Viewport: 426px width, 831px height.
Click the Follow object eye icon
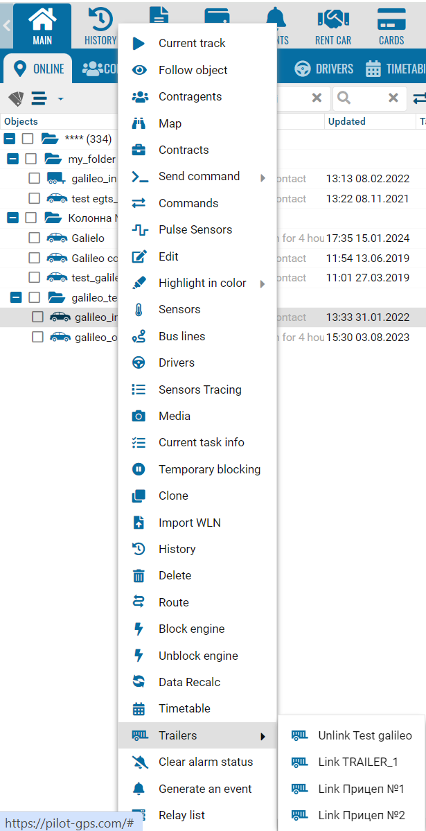(139, 70)
